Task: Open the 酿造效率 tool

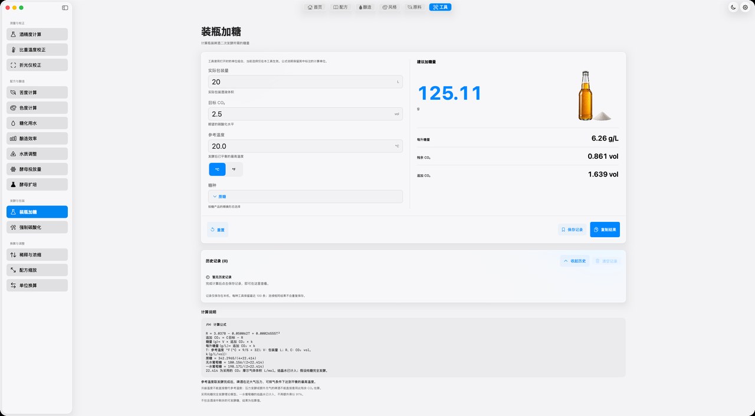Action: [37, 139]
